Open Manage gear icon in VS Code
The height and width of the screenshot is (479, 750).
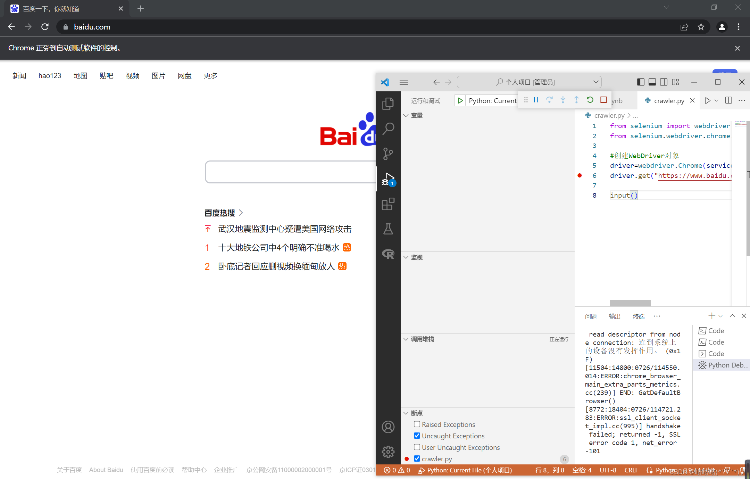pyautogui.click(x=388, y=452)
